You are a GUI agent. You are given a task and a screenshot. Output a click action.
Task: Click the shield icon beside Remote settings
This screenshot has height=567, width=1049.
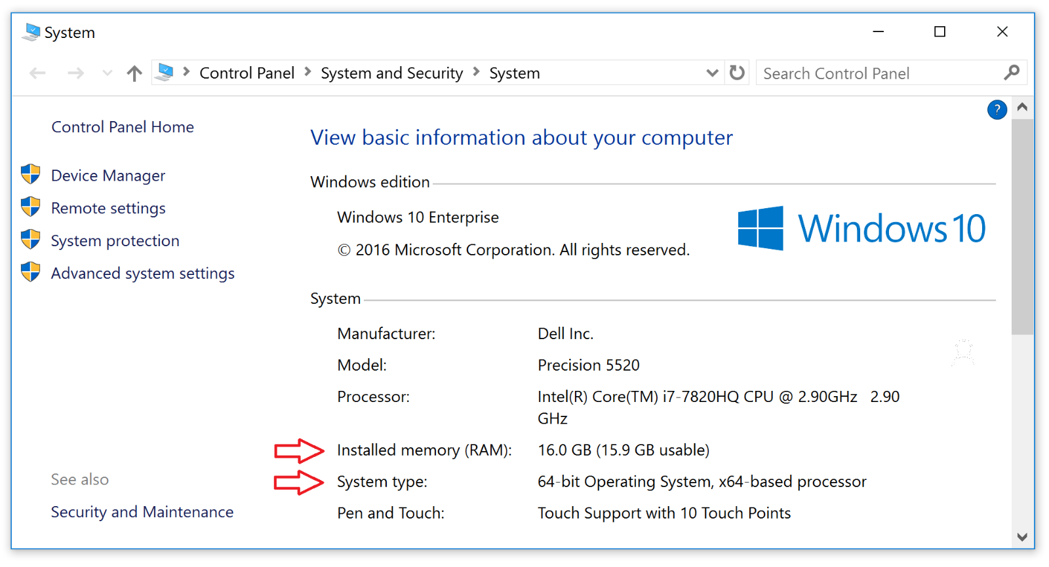[x=31, y=207]
